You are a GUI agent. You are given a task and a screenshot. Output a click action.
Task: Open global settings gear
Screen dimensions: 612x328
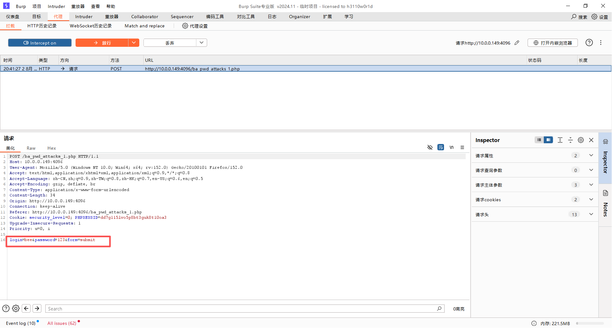594,17
